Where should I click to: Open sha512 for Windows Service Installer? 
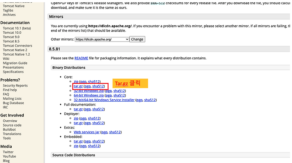coord(150,100)
